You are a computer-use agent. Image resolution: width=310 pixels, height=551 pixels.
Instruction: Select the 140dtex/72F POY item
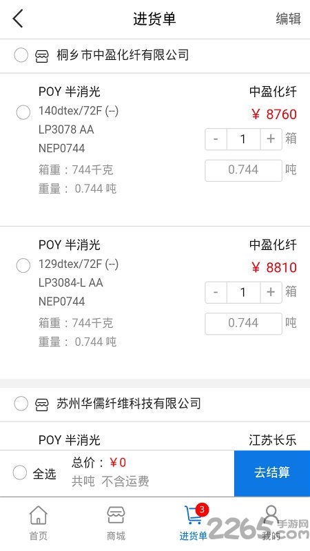pyautogui.click(x=23, y=113)
